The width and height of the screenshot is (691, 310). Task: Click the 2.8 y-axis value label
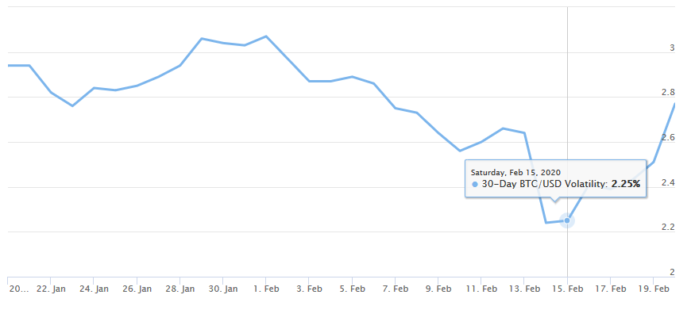click(x=669, y=93)
